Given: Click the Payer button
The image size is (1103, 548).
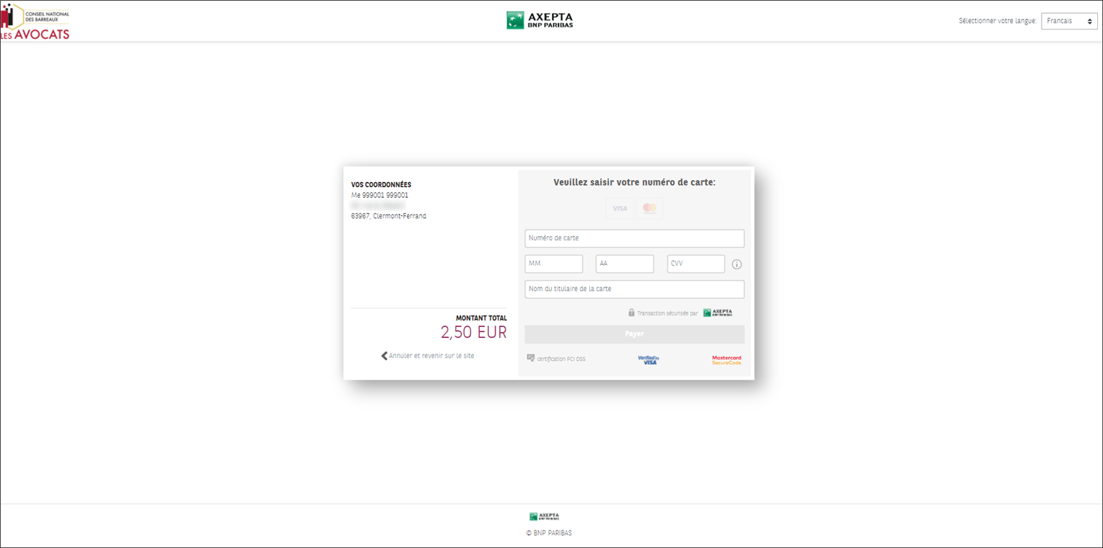Looking at the screenshot, I should (x=634, y=334).
